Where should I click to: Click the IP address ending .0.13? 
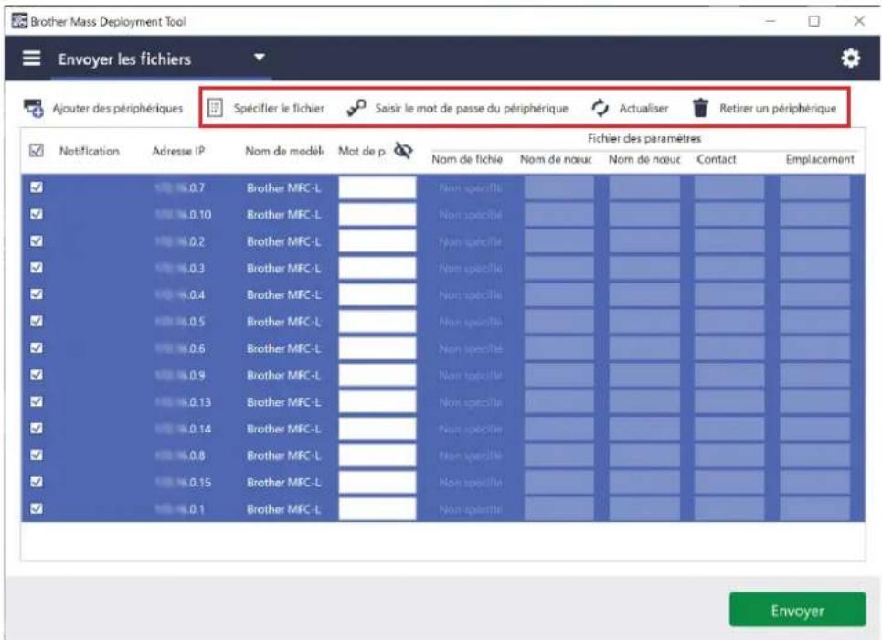pos(184,402)
